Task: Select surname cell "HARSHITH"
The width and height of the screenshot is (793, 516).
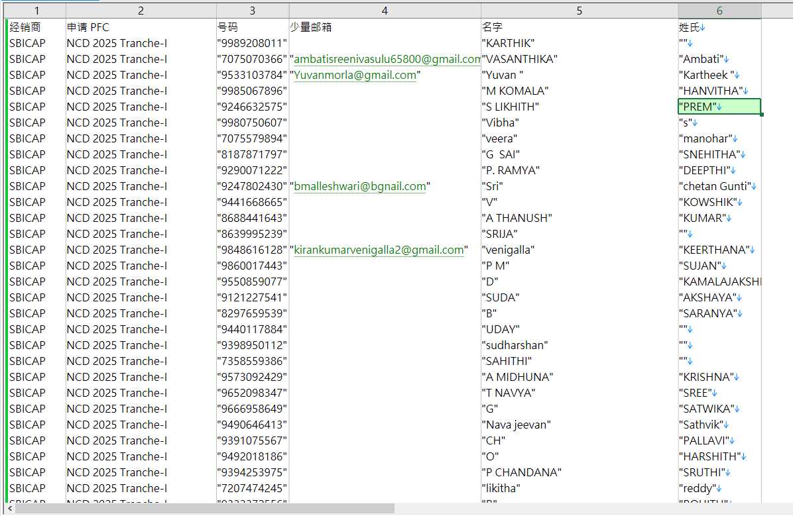Action: (719, 456)
